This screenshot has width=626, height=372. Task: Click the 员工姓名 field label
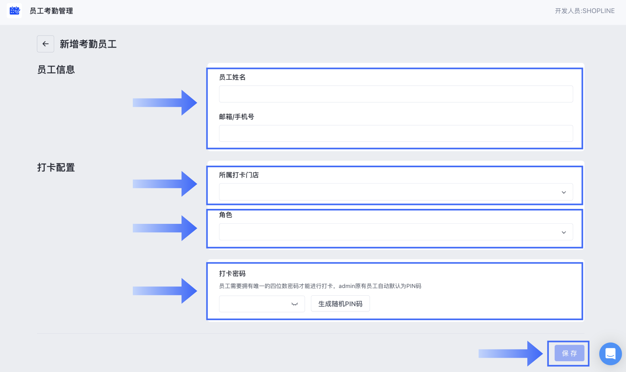click(232, 77)
